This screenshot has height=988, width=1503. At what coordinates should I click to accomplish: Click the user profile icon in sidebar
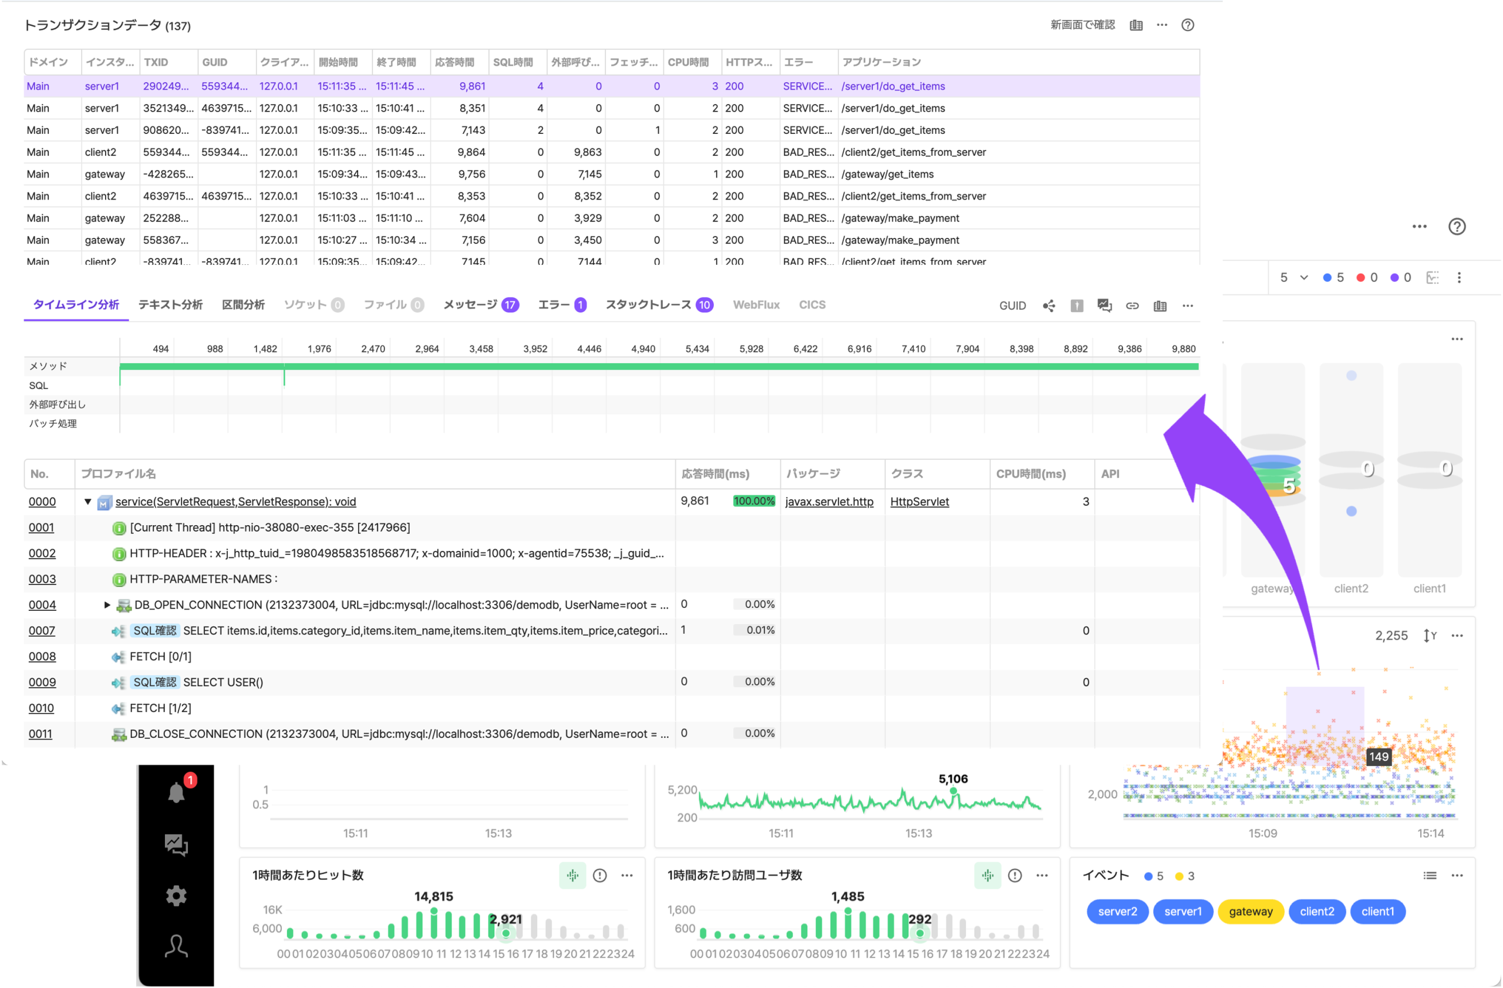[176, 946]
